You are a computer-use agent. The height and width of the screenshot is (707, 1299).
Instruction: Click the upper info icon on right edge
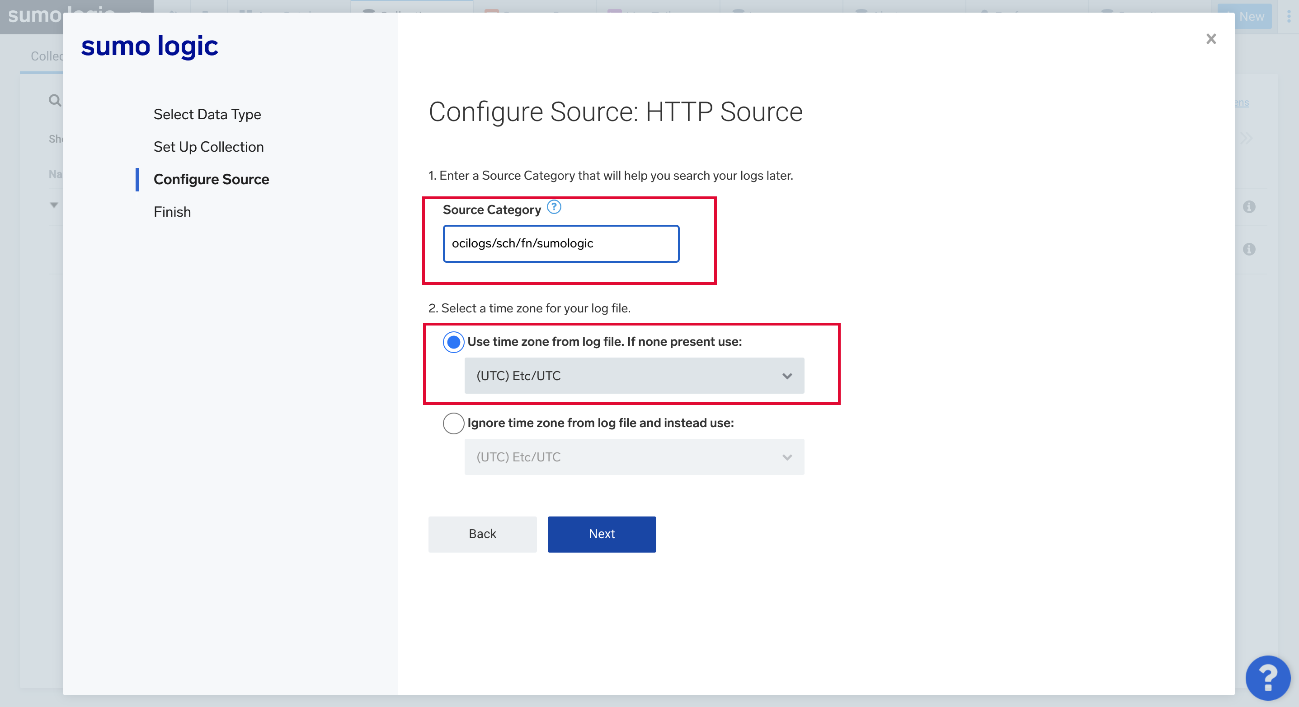(1249, 207)
